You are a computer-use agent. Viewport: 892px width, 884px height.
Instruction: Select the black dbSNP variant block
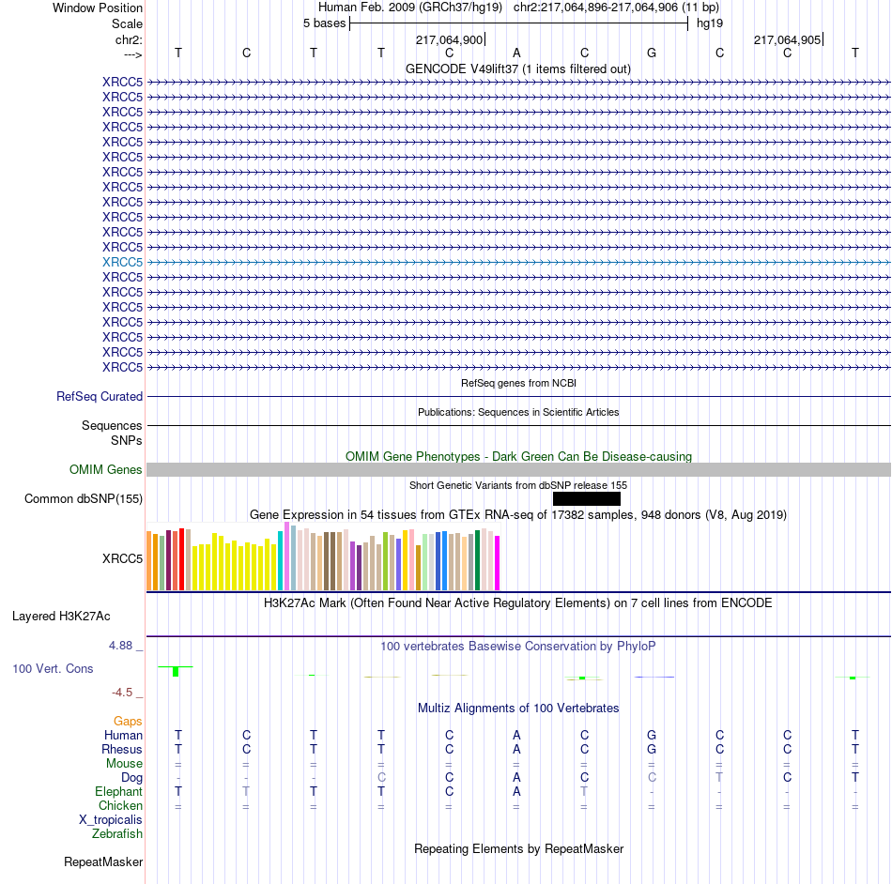pyautogui.click(x=587, y=498)
